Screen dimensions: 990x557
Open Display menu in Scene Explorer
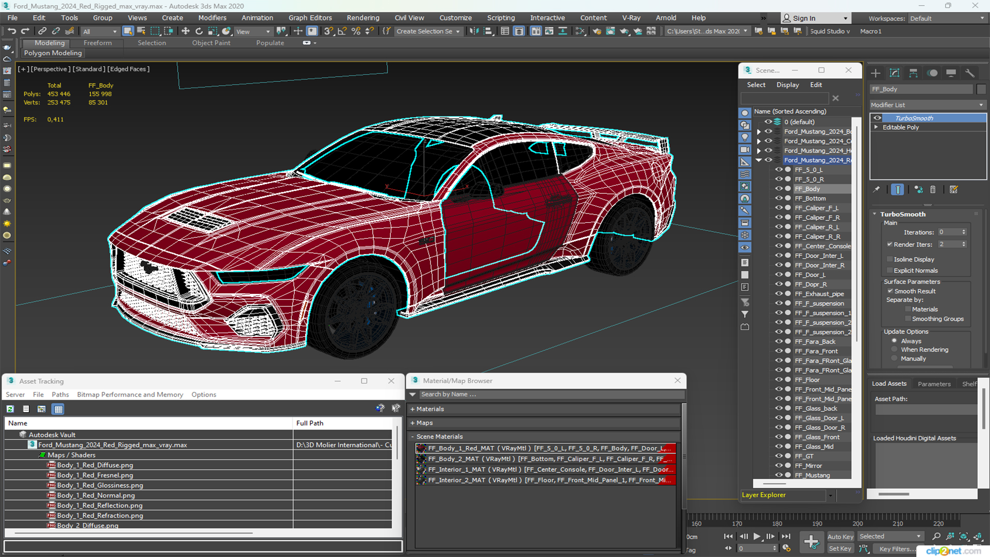(787, 85)
